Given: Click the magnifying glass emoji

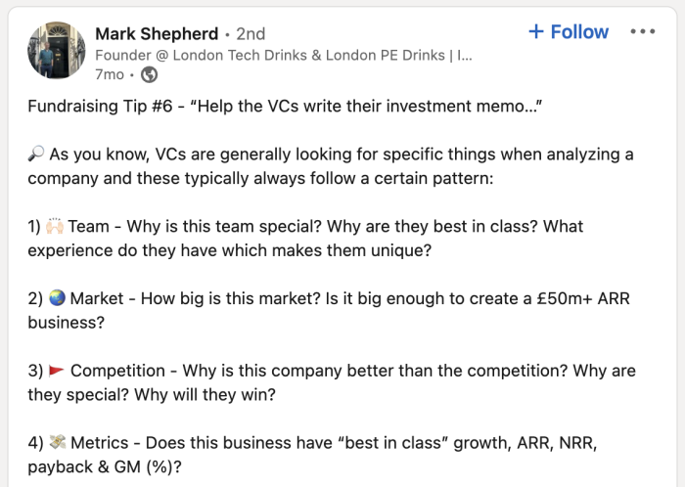Looking at the screenshot, I should (36, 154).
